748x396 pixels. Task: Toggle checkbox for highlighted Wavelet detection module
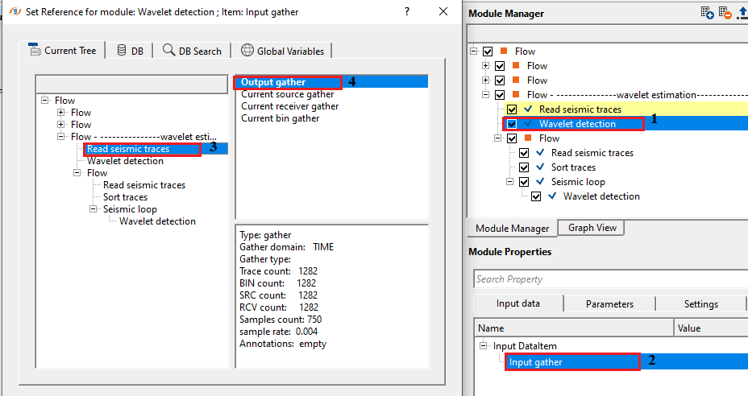pos(512,124)
